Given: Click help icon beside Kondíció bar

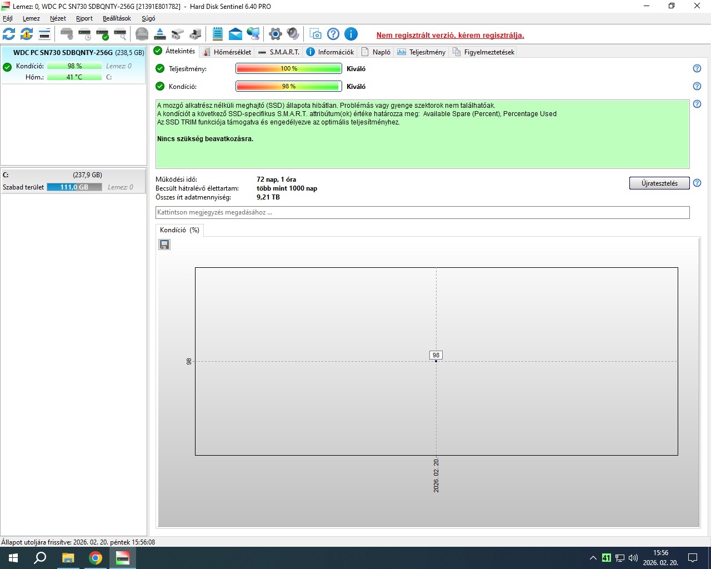Looking at the screenshot, I should tap(697, 86).
